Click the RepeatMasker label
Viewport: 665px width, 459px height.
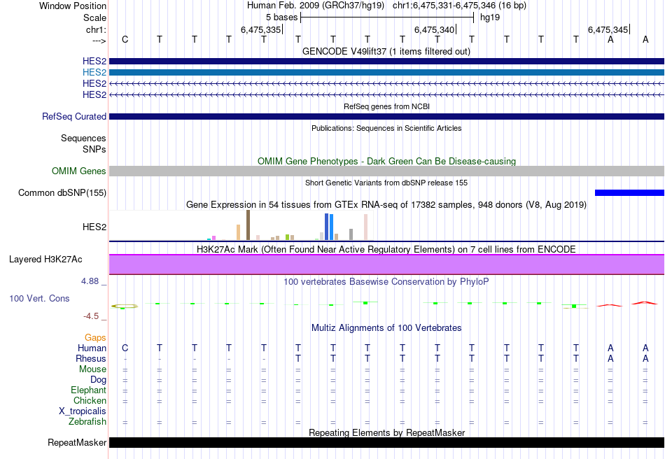[x=77, y=443]
